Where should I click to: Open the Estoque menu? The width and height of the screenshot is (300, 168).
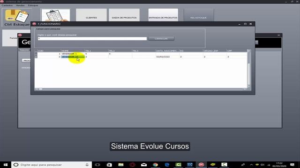33,5
